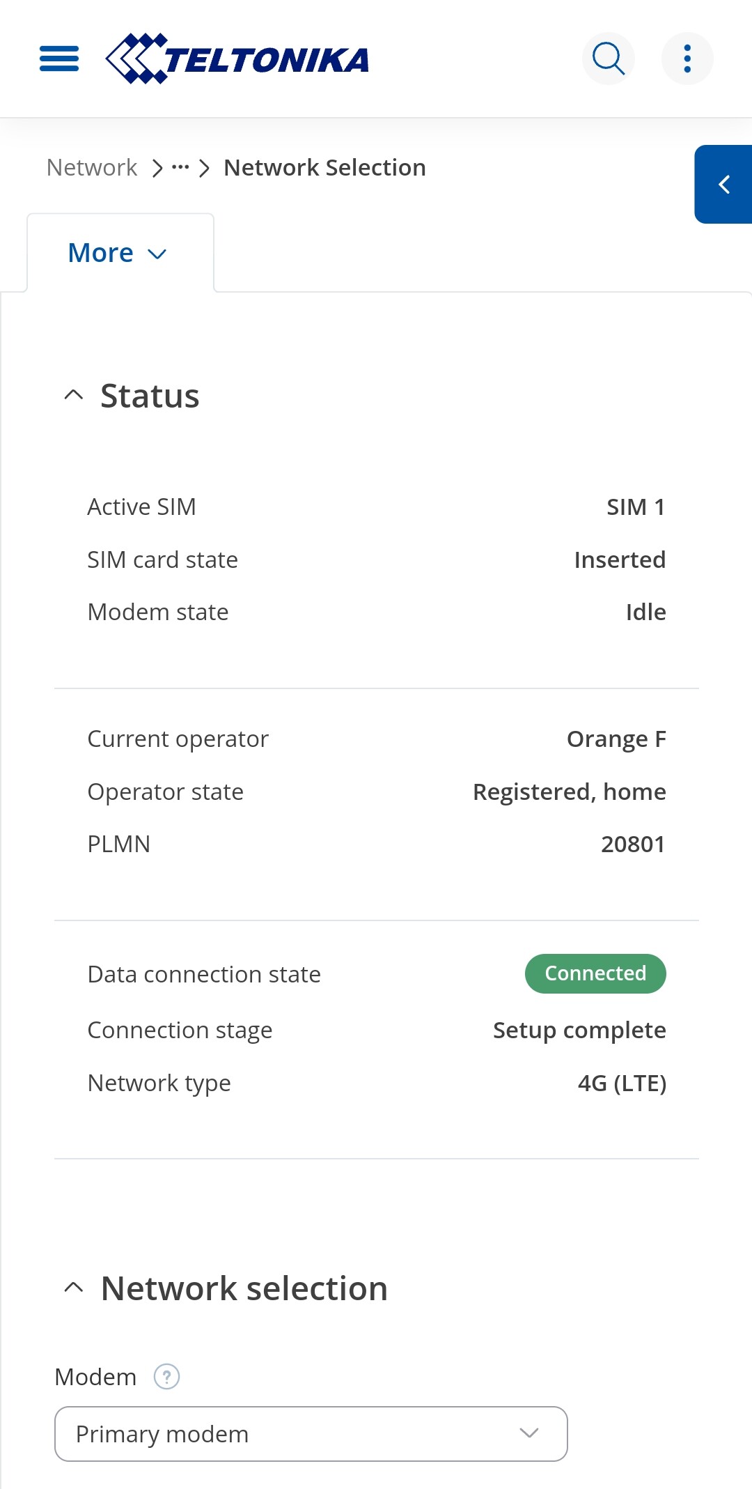Click the dropdown arrow in Primary modem
Screen dimensions: 752x1489
pos(529,1433)
